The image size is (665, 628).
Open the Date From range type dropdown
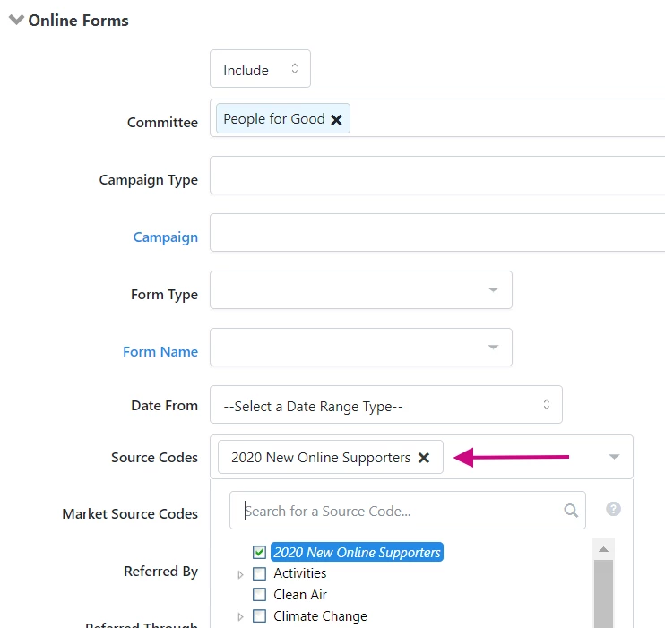[x=386, y=405]
